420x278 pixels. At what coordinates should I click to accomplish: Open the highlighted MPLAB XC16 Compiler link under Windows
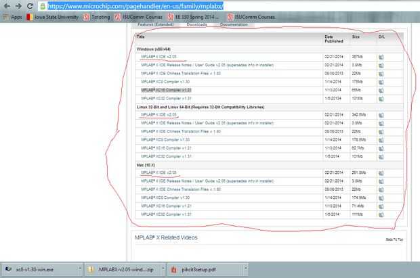coord(167,90)
